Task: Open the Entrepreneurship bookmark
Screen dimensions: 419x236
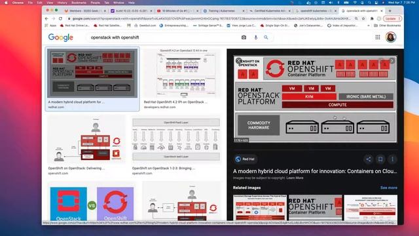Action: tap(173, 26)
